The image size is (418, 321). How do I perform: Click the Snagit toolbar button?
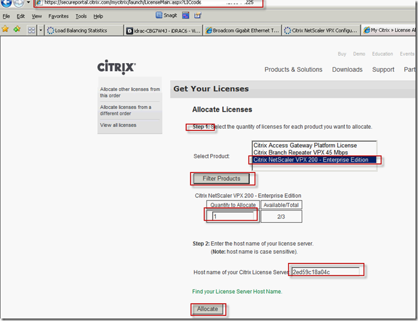tap(166, 15)
